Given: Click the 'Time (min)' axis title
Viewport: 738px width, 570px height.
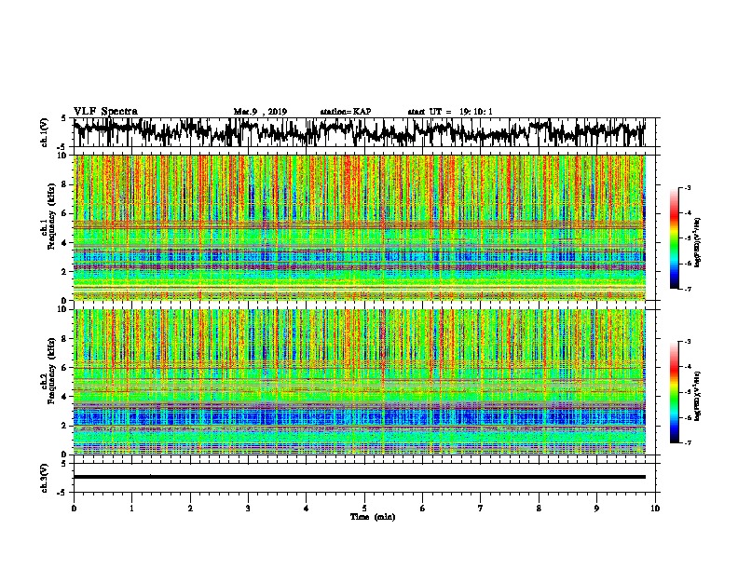Looking at the screenshot, I should (373, 517).
